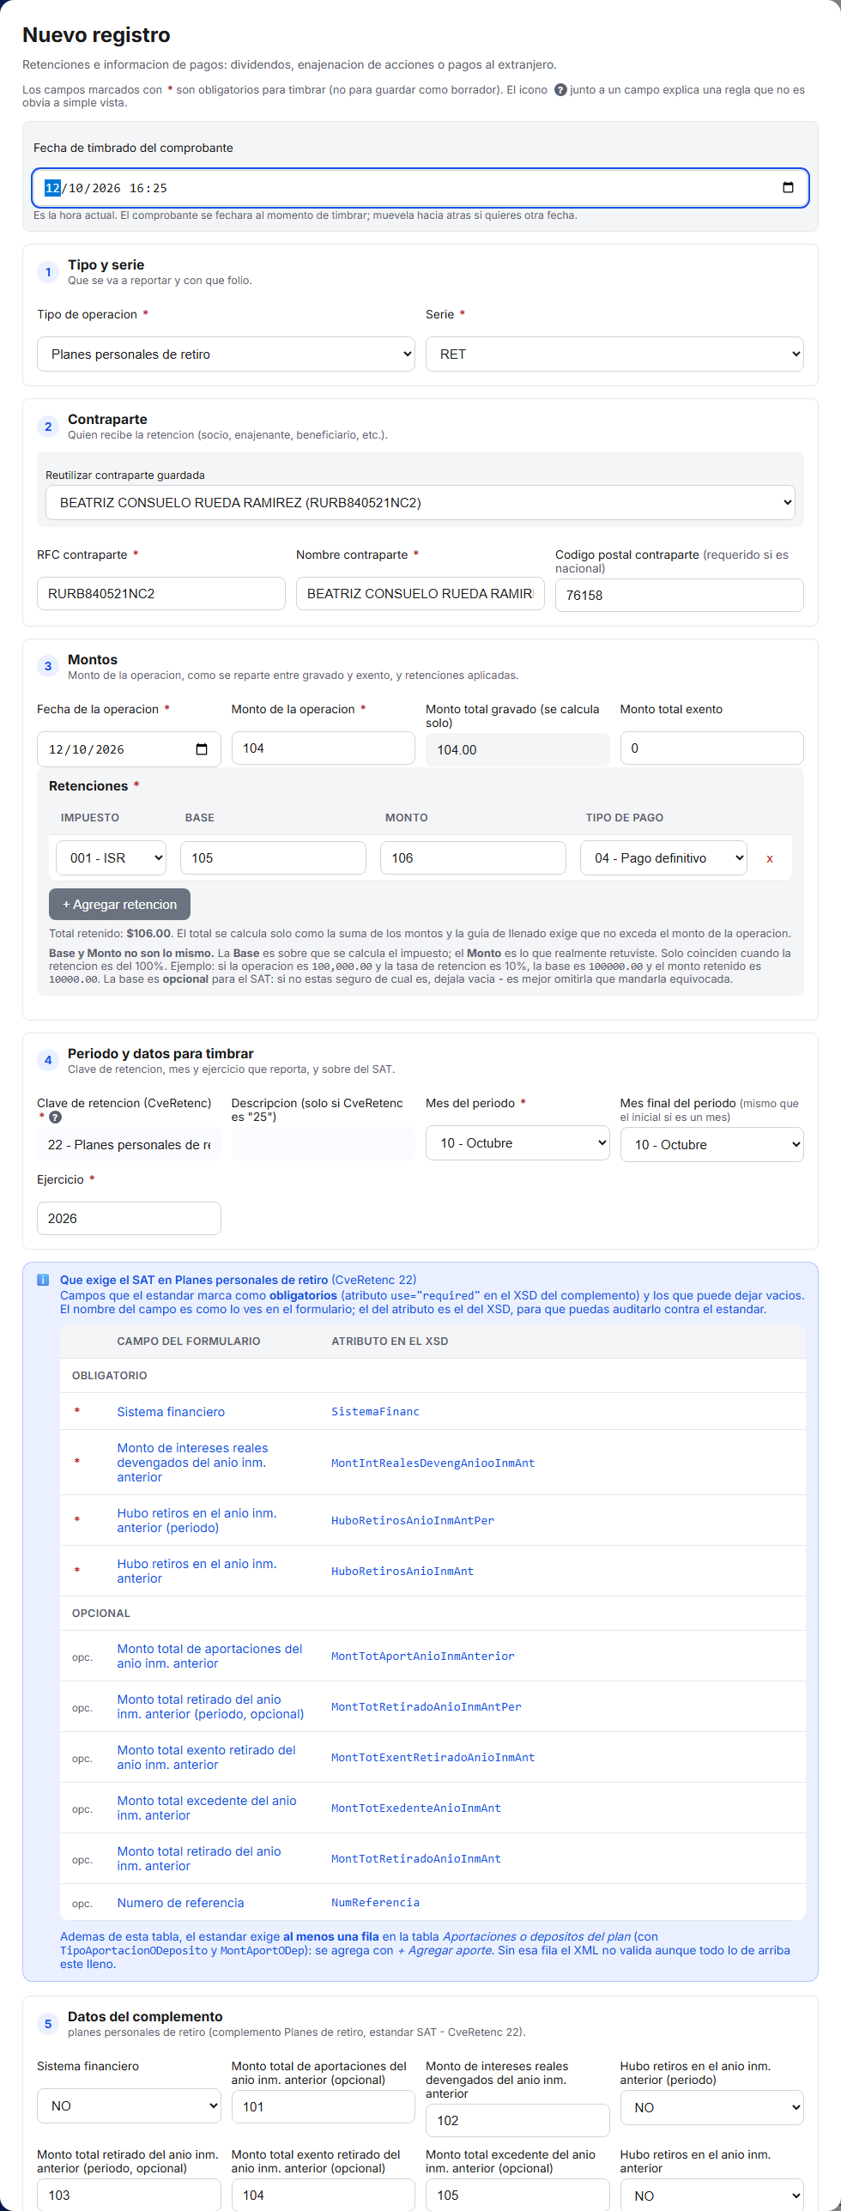Click the blue info icon in SAT requirements box
841x2211 pixels.
43,1280
